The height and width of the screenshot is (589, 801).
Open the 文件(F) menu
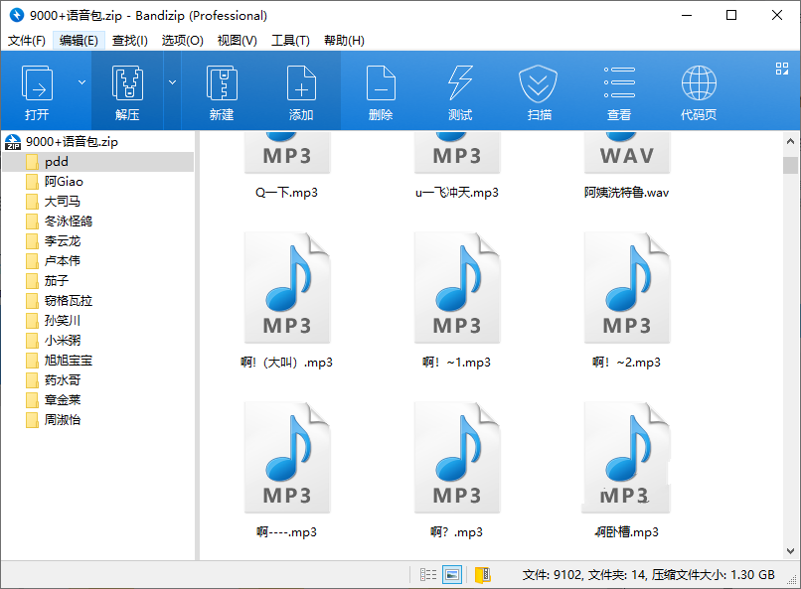pos(27,41)
